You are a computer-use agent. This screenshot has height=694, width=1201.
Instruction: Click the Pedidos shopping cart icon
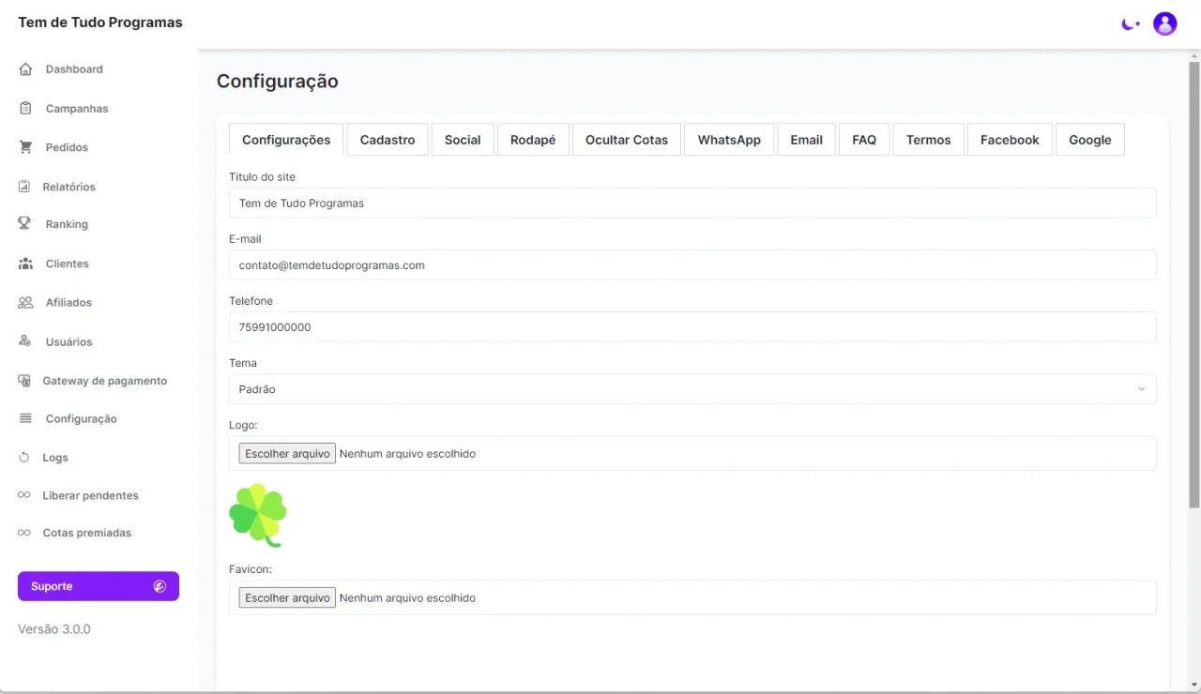[25, 147]
